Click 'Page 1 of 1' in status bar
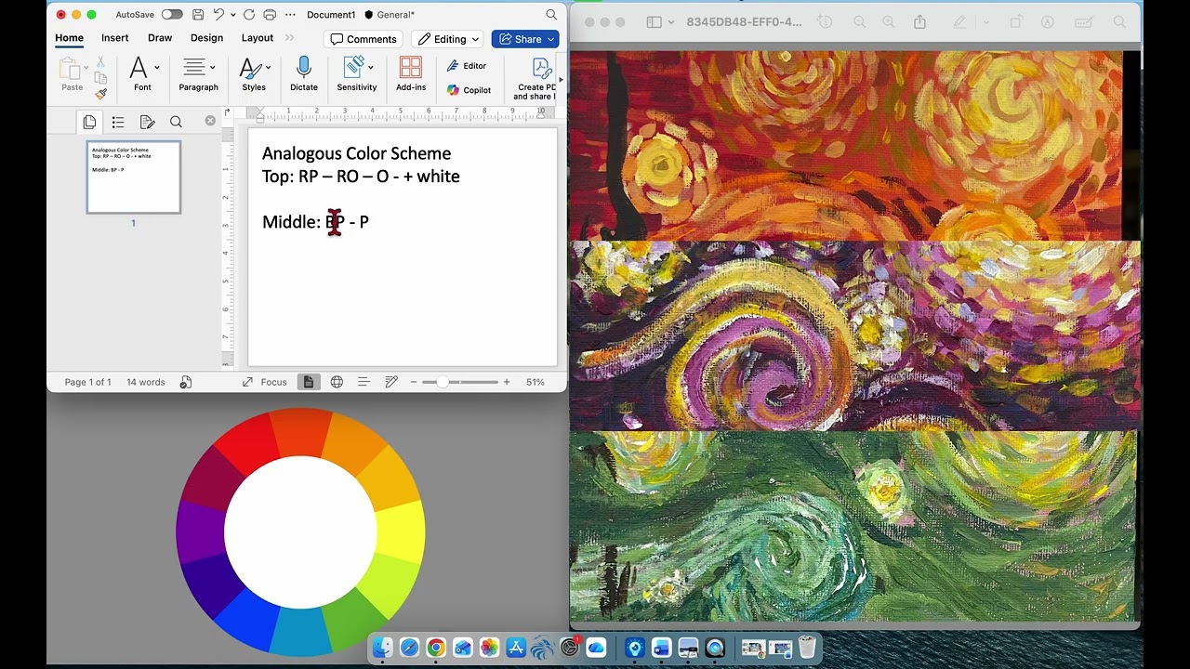This screenshot has width=1190, height=669. coord(87,382)
